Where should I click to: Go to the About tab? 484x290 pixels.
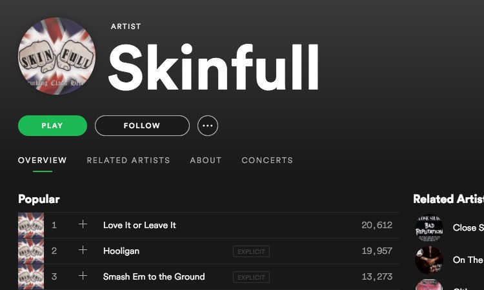206,160
